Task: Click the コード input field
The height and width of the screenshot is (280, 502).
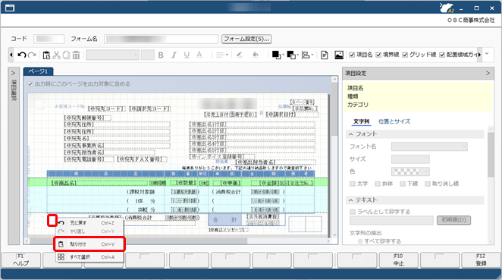Action: click(x=49, y=39)
